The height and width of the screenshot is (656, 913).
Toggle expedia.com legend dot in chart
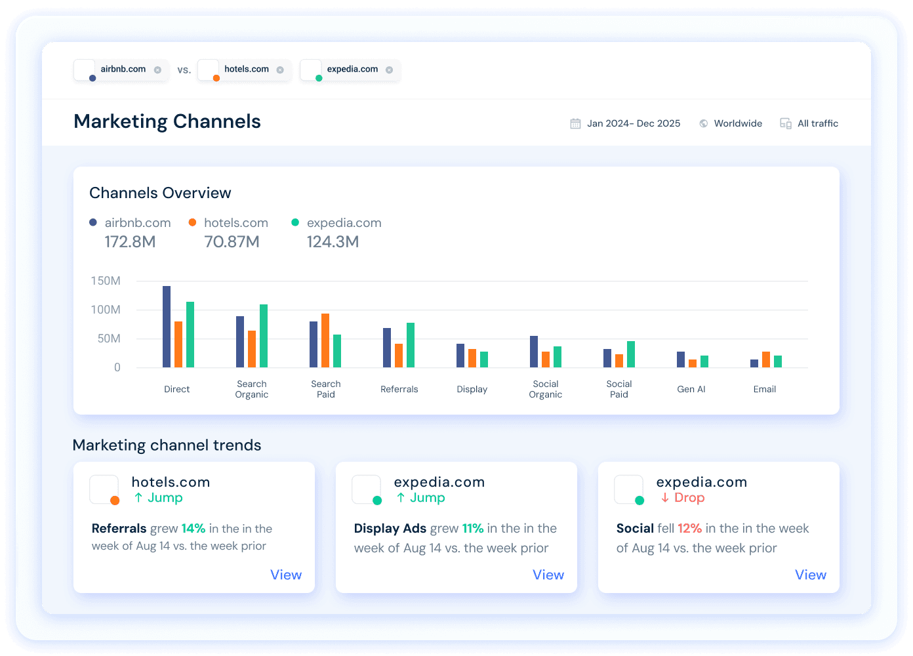[x=295, y=222]
